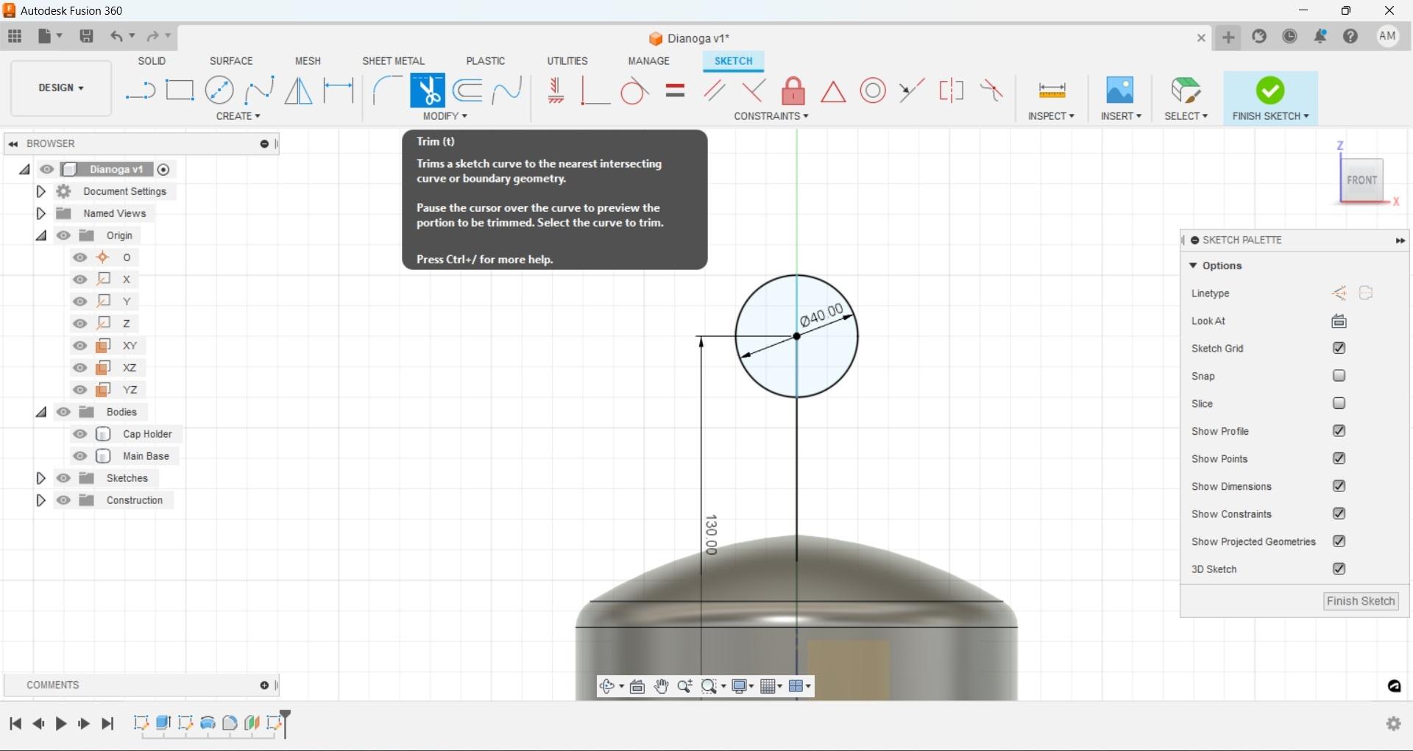Enable the Slice checkbox
Screen dimensions: 1413x751
(x=1339, y=403)
